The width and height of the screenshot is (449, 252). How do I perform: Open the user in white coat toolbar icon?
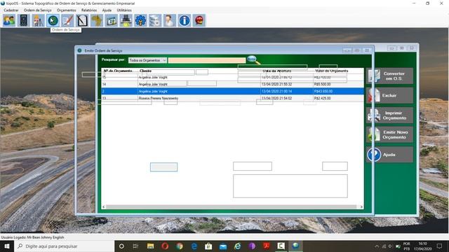(x=170, y=20)
